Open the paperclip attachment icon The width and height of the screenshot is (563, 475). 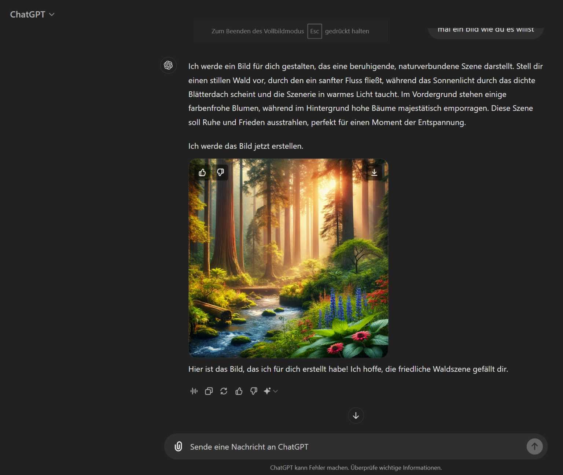pyautogui.click(x=178, y=446)
